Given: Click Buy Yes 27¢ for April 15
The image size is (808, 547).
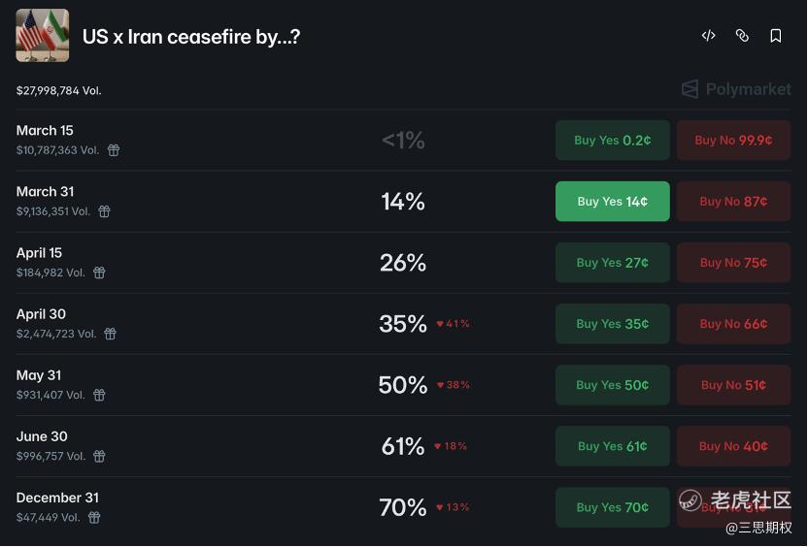Looking at the screenshot, I should (x=612, y=263).
